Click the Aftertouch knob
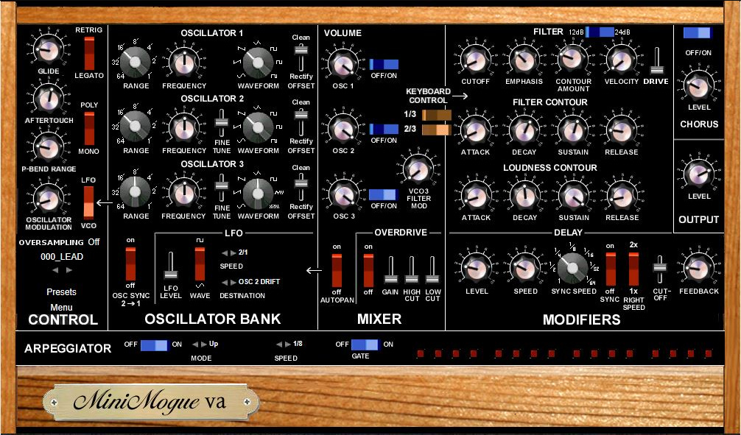This screenshot has width=741, height=435. [x=48, y=99]
